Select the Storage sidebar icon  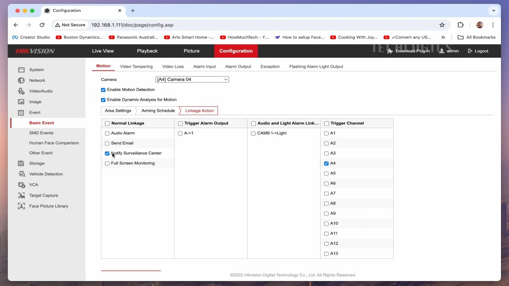pos(21,163)
